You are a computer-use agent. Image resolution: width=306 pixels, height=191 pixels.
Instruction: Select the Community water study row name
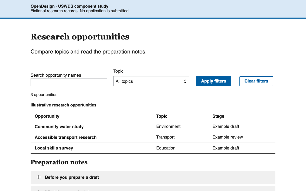59,127
